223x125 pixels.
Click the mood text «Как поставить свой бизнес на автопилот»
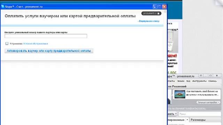pos(202,93)
